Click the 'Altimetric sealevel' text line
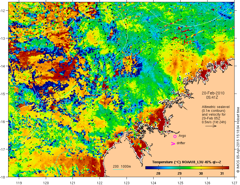240x185 pixels. tap(216, 107)
